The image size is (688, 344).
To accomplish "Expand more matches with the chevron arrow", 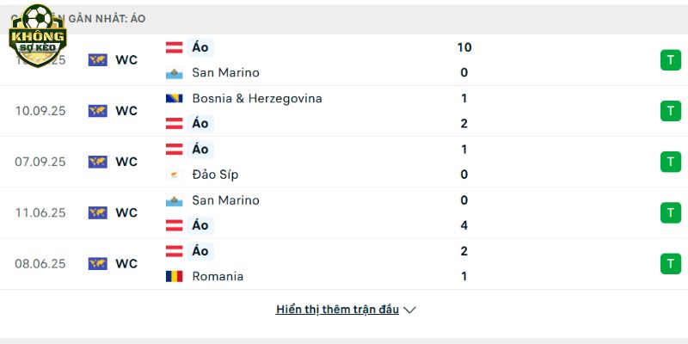I will (410, 310).
